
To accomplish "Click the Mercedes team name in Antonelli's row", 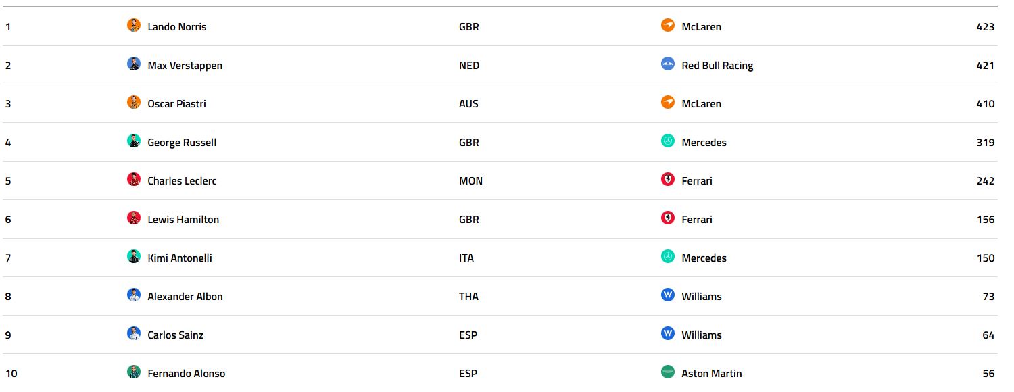I will 704,258.
